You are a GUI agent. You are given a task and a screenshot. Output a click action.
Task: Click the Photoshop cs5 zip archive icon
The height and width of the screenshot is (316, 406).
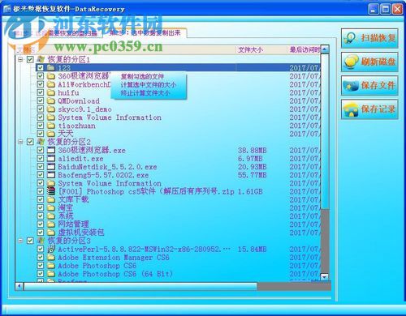coord(51,191)
